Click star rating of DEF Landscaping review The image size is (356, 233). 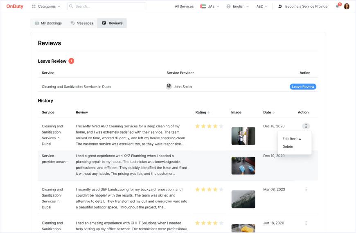coord(209,190)
